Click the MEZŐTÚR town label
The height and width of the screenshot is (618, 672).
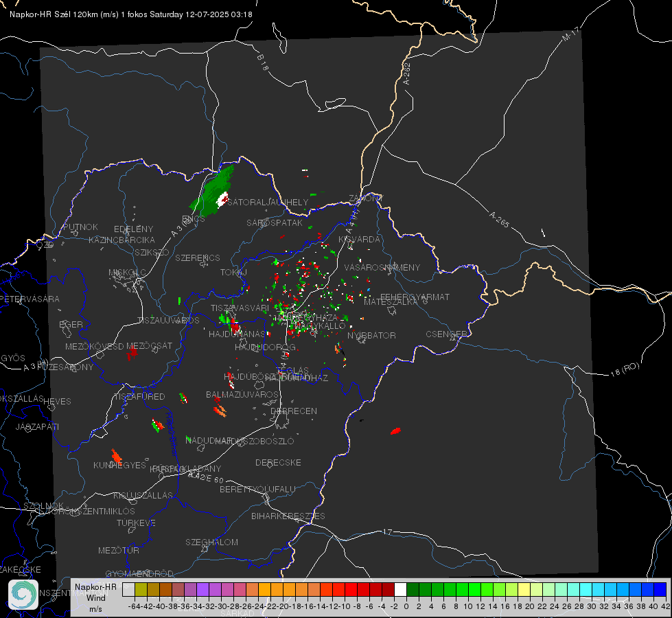(119, 550)
